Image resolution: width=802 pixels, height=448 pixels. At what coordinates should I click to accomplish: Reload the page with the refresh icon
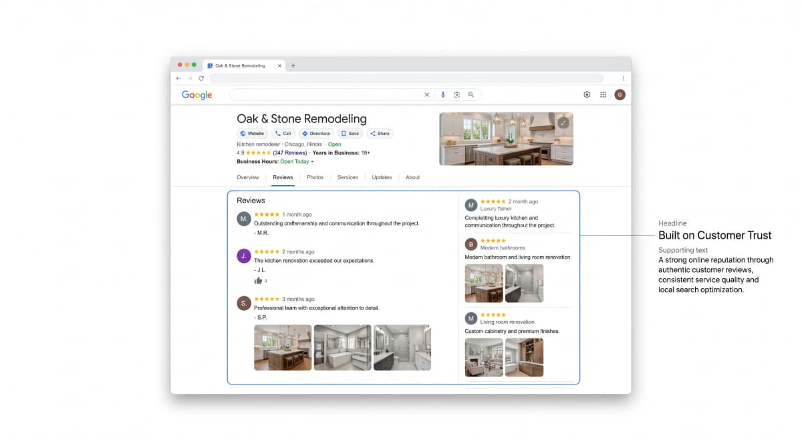pyautogui.click(x=201, y=78)
